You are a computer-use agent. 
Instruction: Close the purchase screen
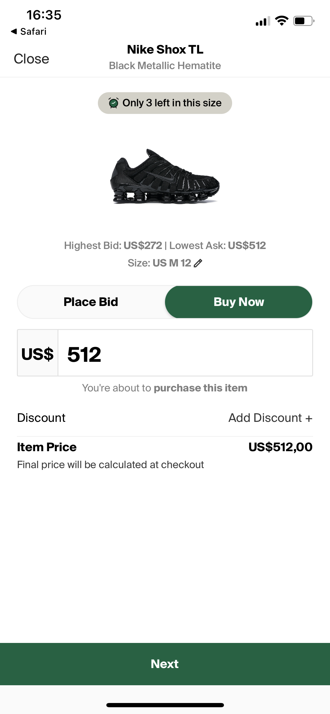[x=32, y=59]
